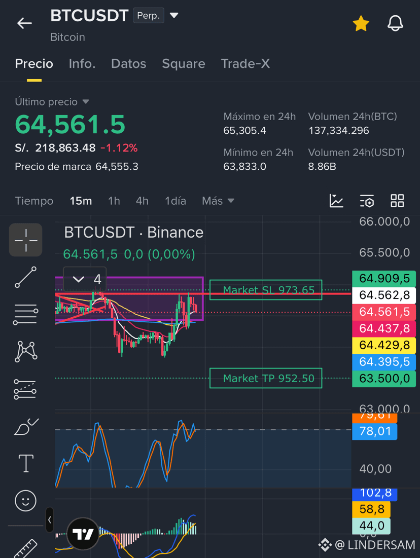
Task: Click the Volumen 24h(BTC) value 137,334.296
Action: click(x=338, y=131)
